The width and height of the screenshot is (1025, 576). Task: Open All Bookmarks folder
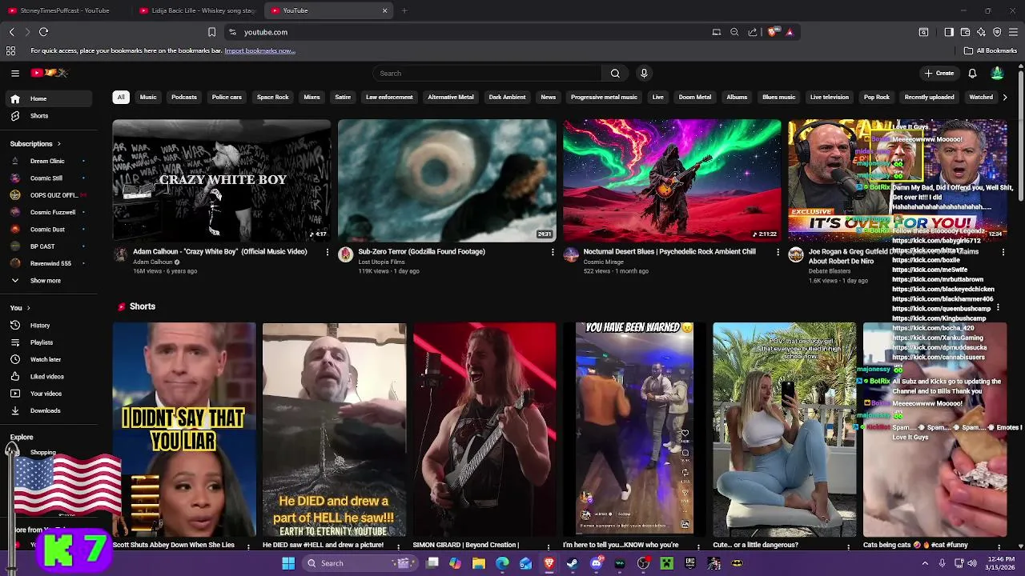point(991,50)
